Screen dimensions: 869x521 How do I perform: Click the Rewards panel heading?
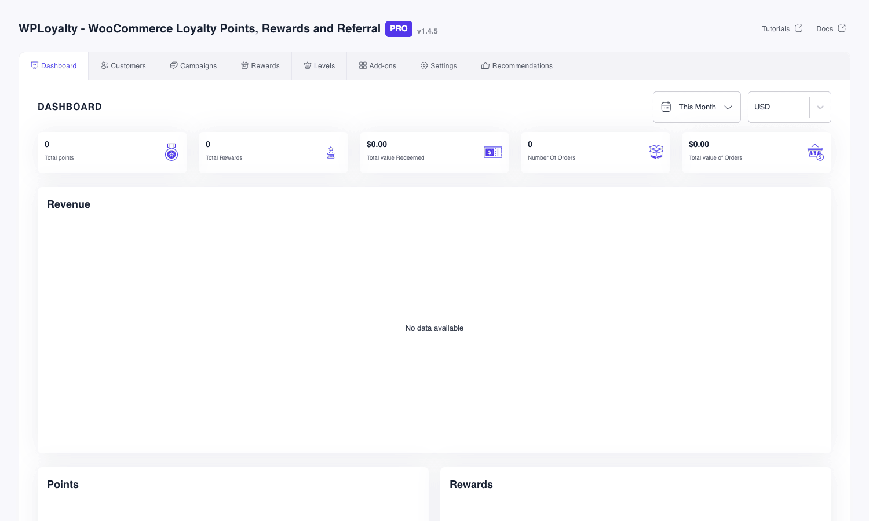click(x=471, y=485)
